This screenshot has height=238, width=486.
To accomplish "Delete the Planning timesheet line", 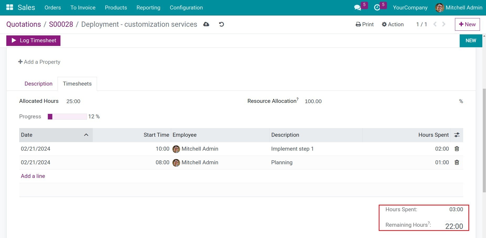I will point(457,162).
